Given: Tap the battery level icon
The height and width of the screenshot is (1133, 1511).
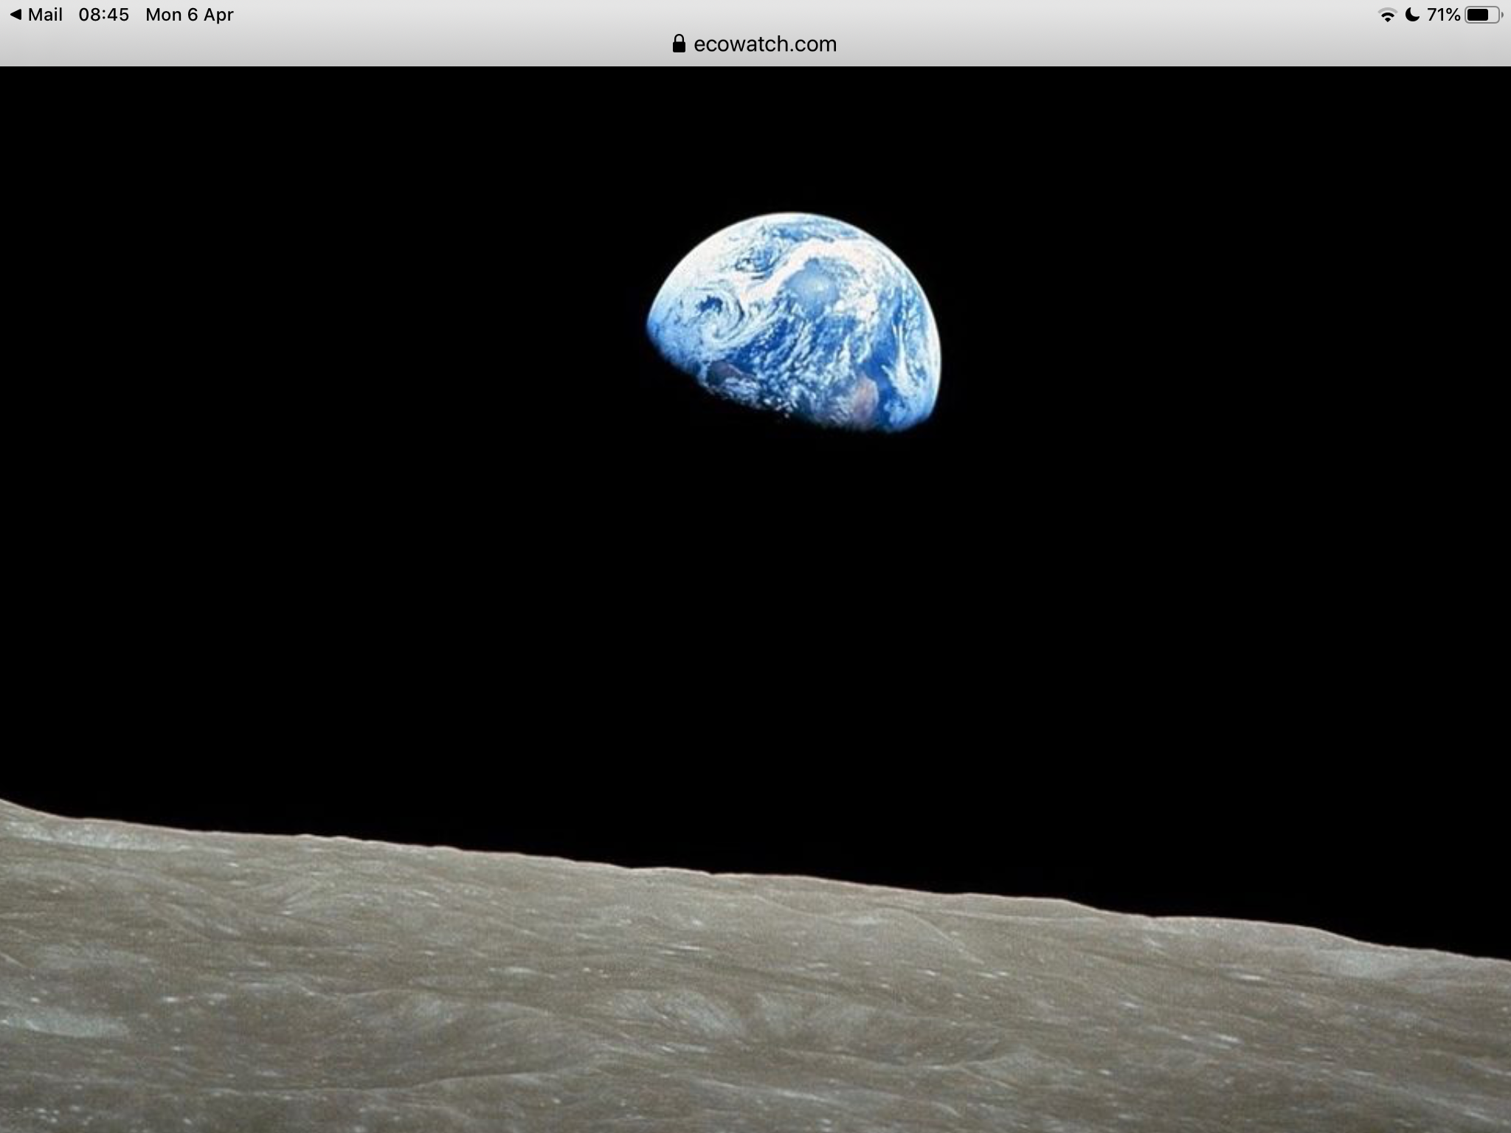Looking at the screenshot, I should [1481, 15].
